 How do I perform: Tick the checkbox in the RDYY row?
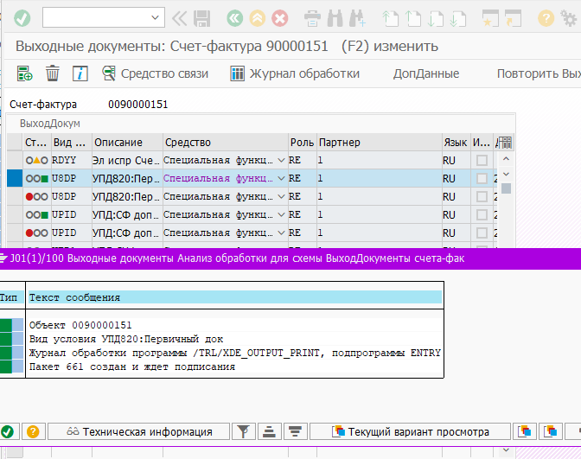click(482, 161)
